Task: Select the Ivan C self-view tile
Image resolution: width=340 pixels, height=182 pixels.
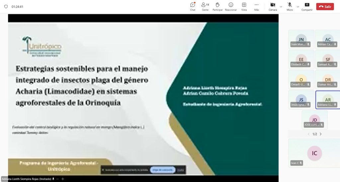Action: (x=314, y=153)
